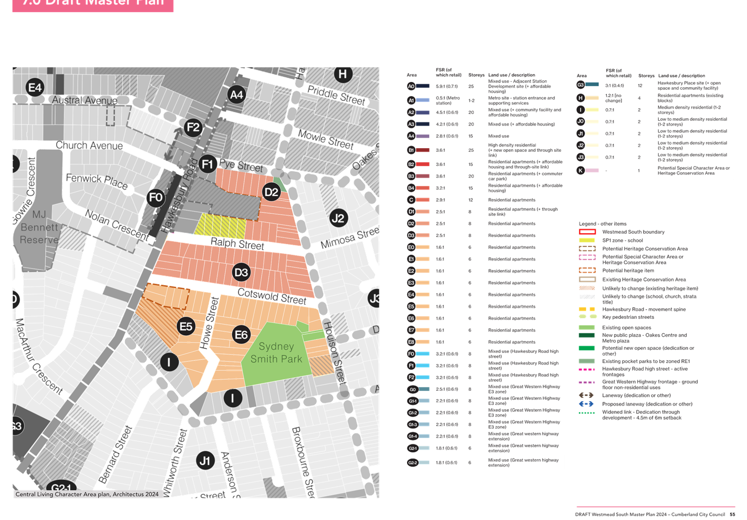The image size is (747, 520).
Task: Select the Hawkesbury Place site description
Action: coord(689,86)
